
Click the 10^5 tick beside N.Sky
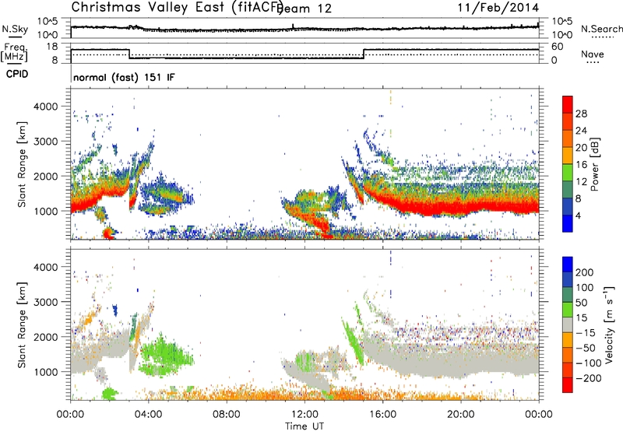48,22
